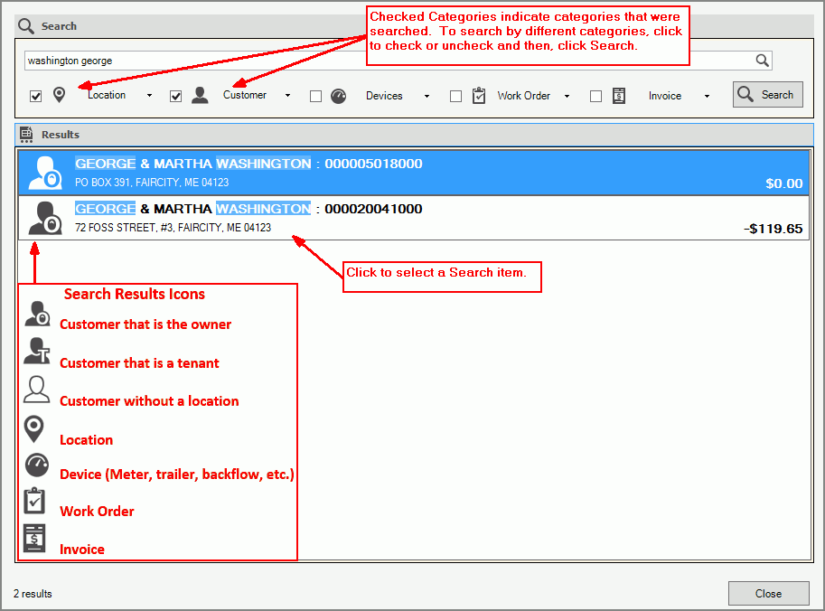This screenshot has width=825, height=611.
Task: Click the Devices filter label
Action: point(384,96)
